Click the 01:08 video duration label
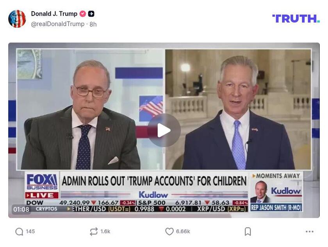328x247 pixels. [x=21, y=209]
